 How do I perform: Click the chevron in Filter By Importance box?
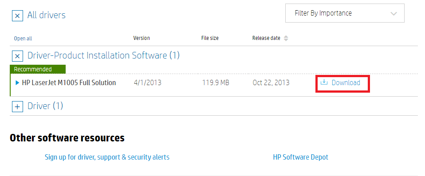pyautogui.click(x=394, y=14)
